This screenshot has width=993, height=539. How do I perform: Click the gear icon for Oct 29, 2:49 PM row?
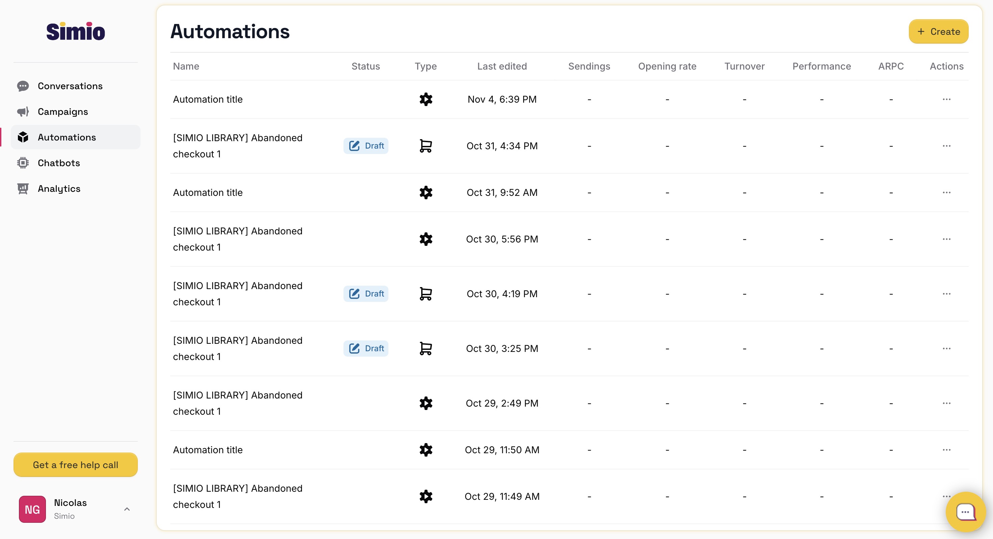click(x=426, y=403)
